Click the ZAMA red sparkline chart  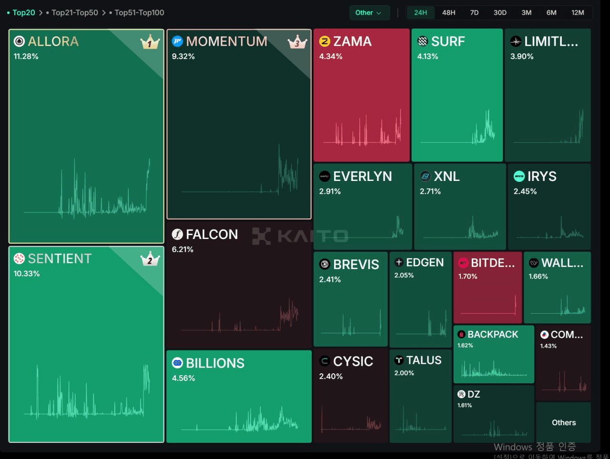click(363, 127)
